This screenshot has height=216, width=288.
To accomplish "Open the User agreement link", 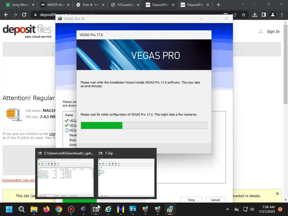I will click(52, 134).
